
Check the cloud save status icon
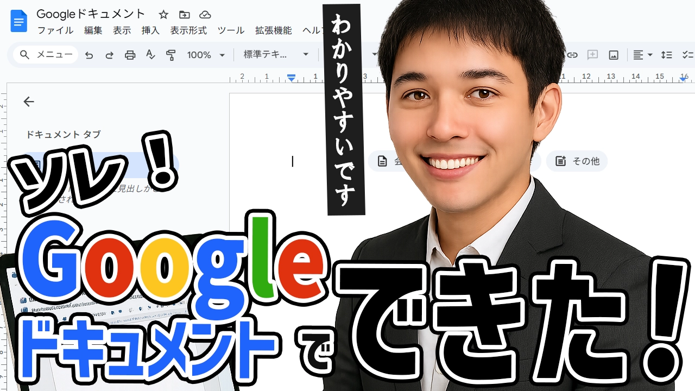click(205, 15)
